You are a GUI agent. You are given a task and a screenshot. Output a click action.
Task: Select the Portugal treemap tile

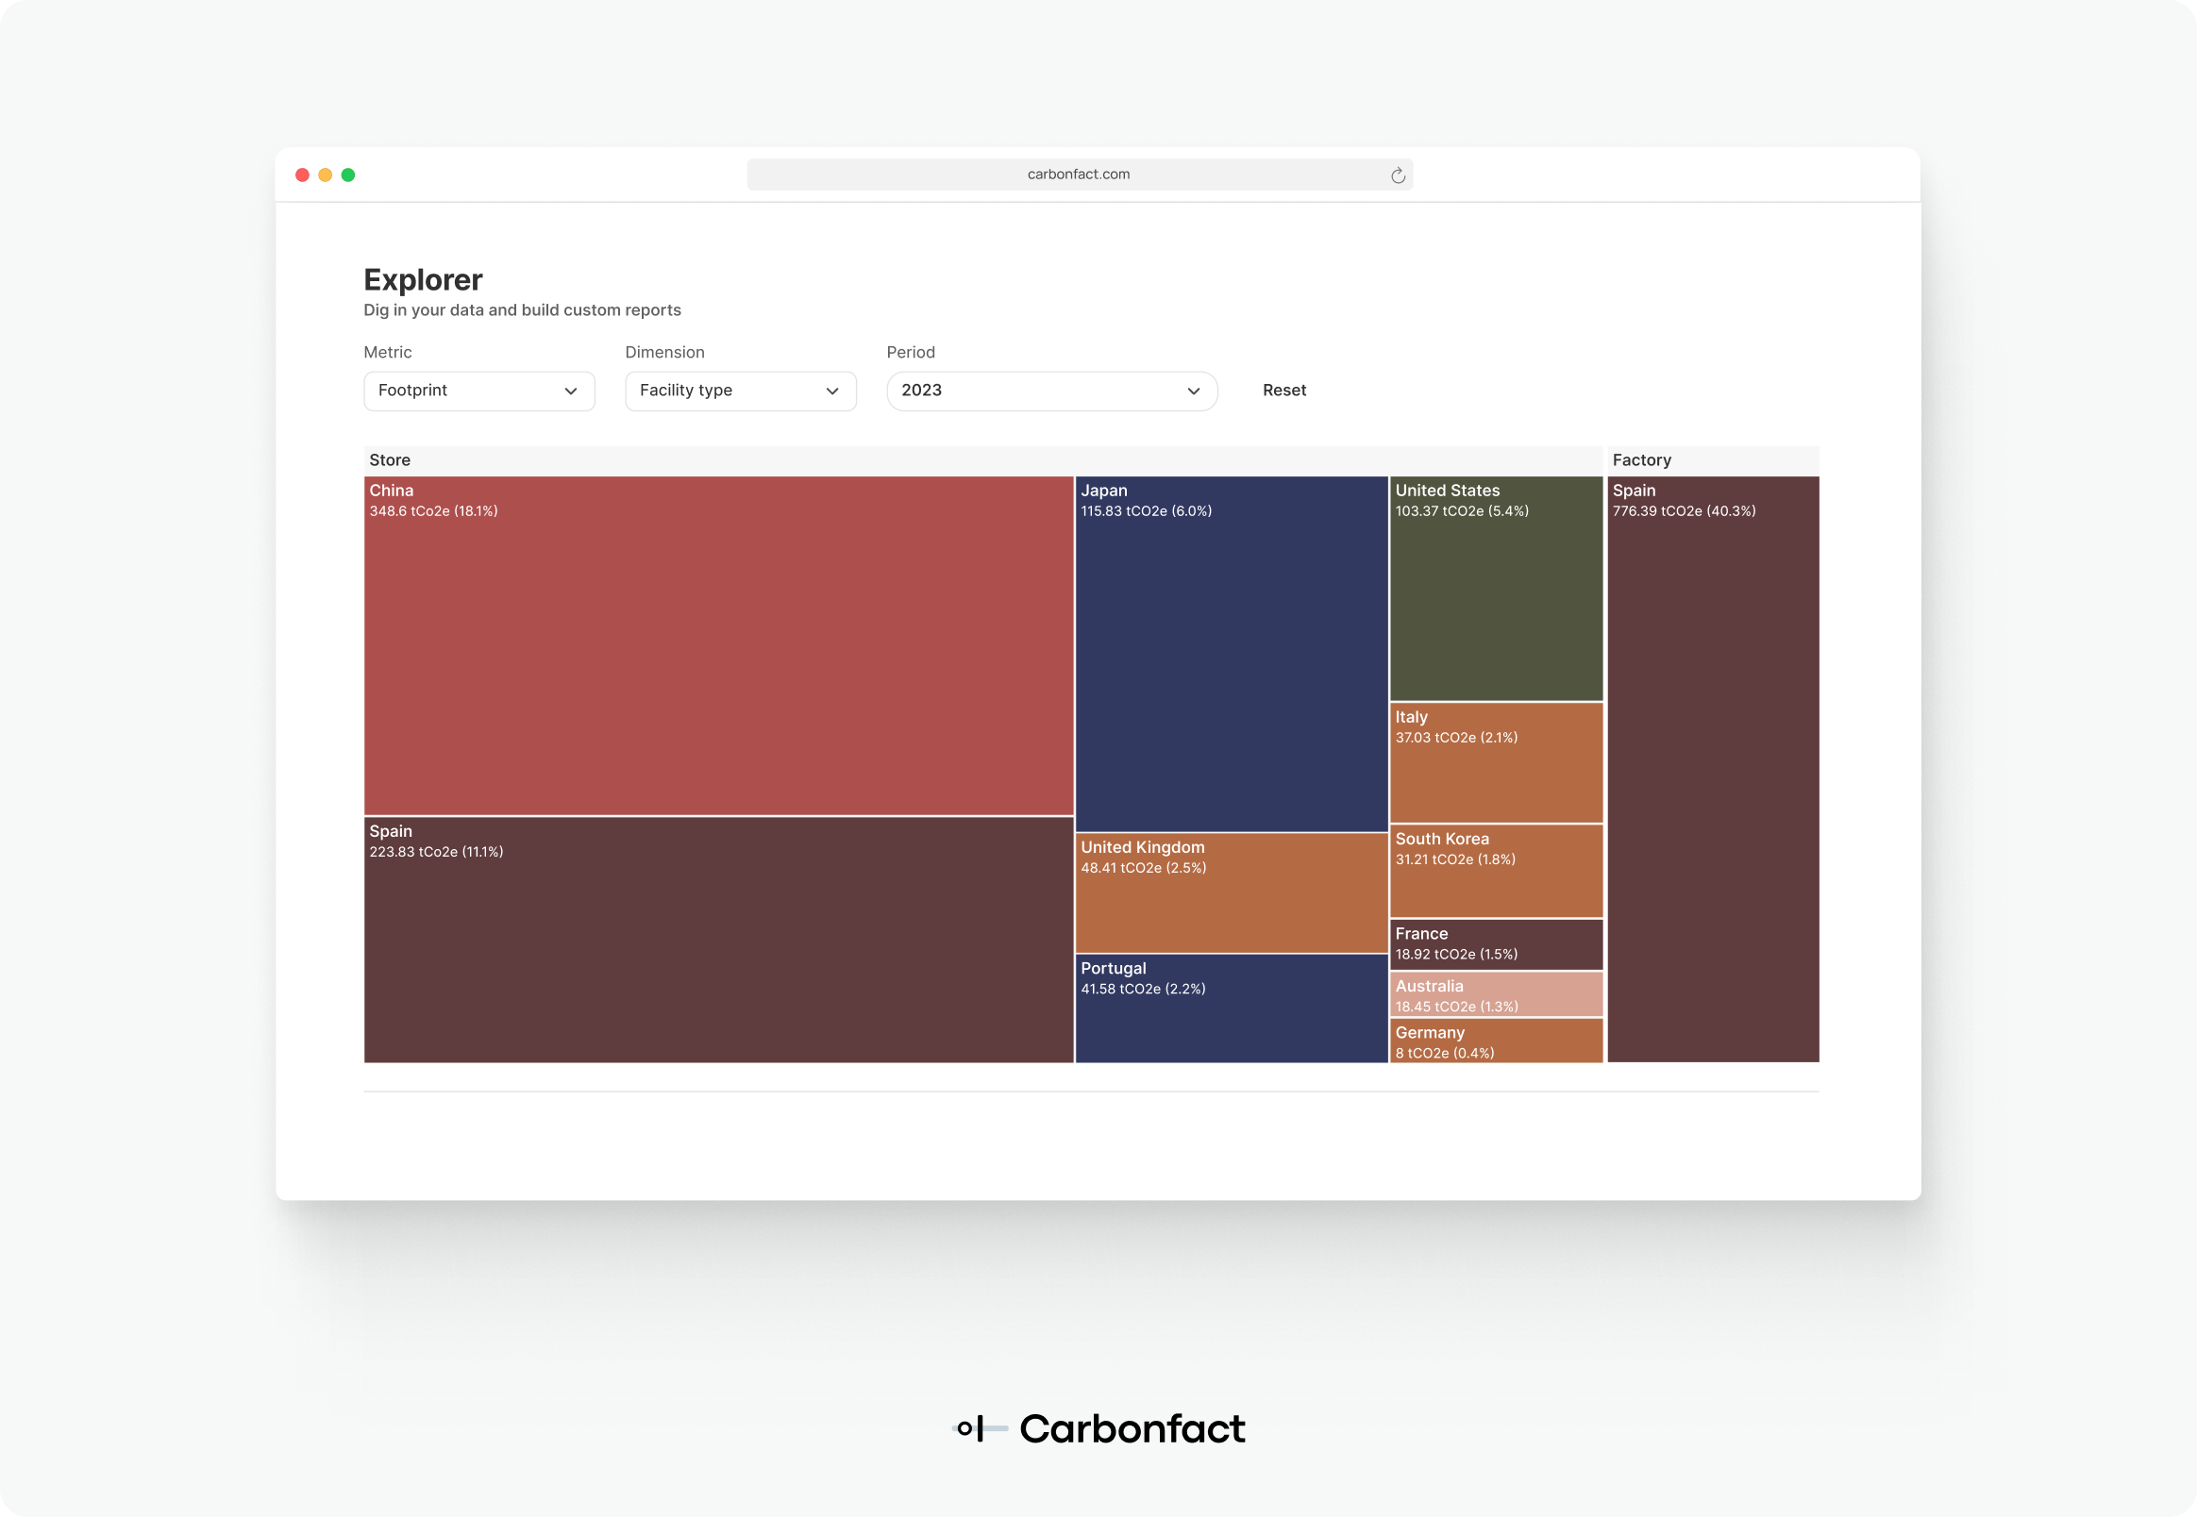pyautogui.click(x=1232, y=1009)
